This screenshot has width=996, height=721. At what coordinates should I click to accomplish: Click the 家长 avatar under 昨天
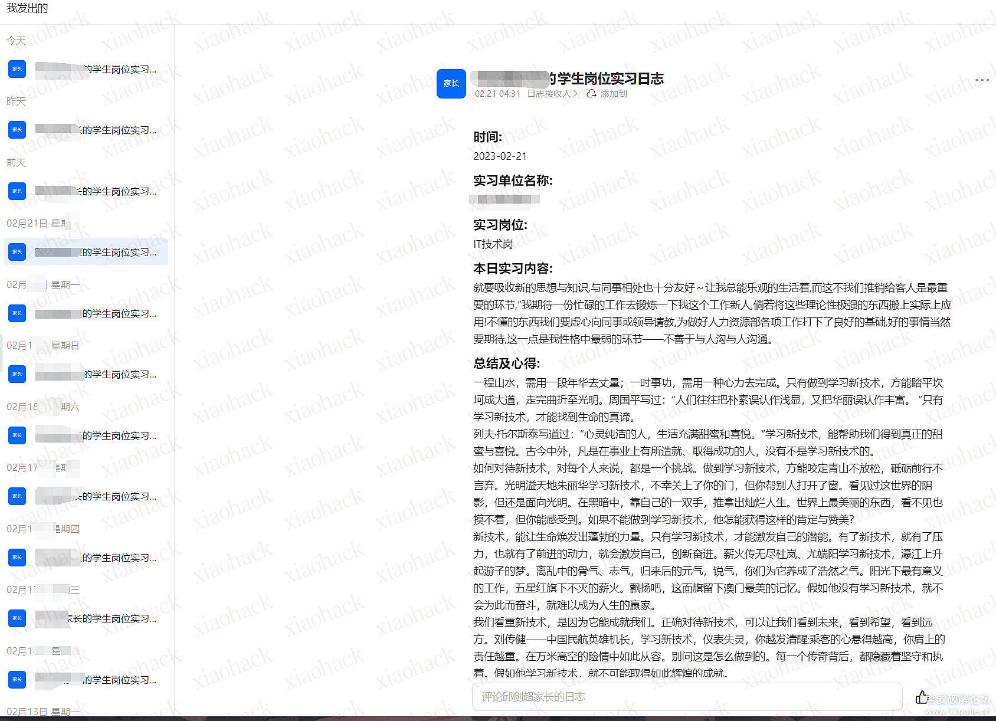coord(17,130)
